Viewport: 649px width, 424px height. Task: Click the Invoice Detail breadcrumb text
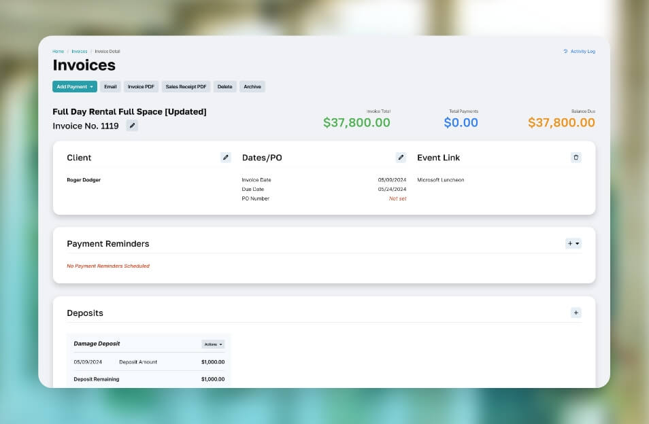click(107, 51)
